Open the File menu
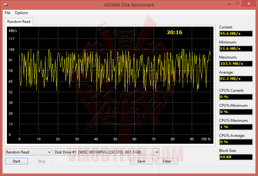Screen dimensions: 258x176 (x=8, y=13)
